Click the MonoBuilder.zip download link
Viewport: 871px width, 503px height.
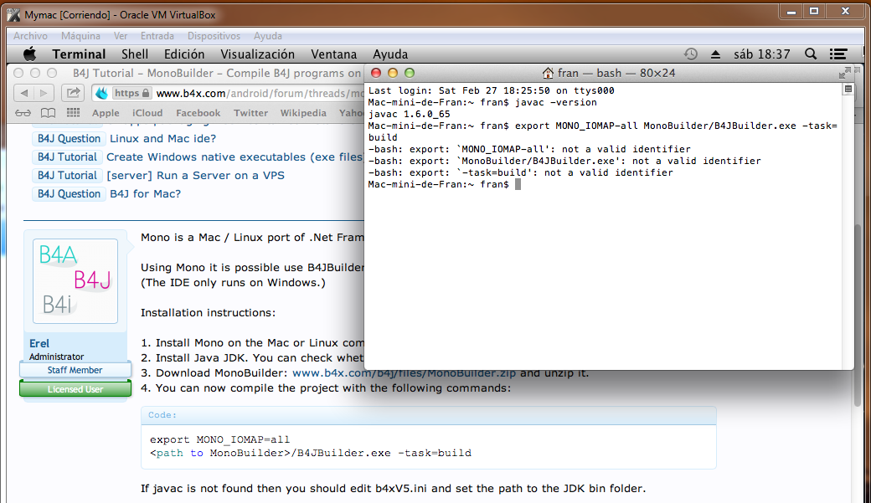click(x=404, y=373)
